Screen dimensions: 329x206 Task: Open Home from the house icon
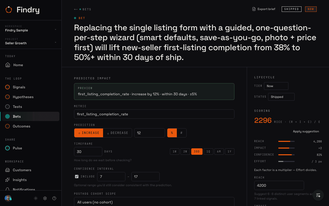[x=8, y=65]
